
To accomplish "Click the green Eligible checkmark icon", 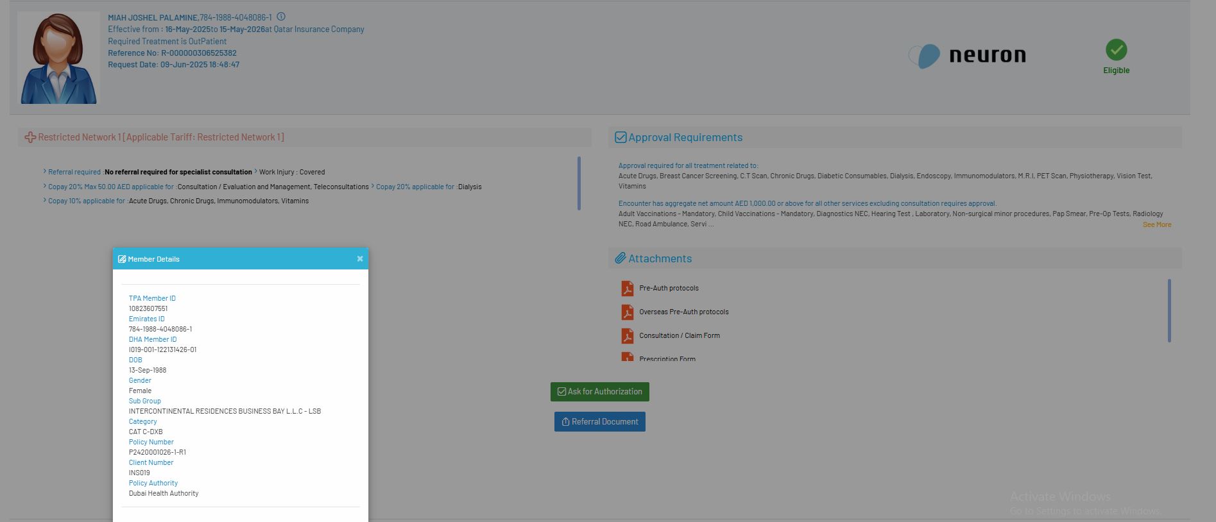I will point(1117,50).
